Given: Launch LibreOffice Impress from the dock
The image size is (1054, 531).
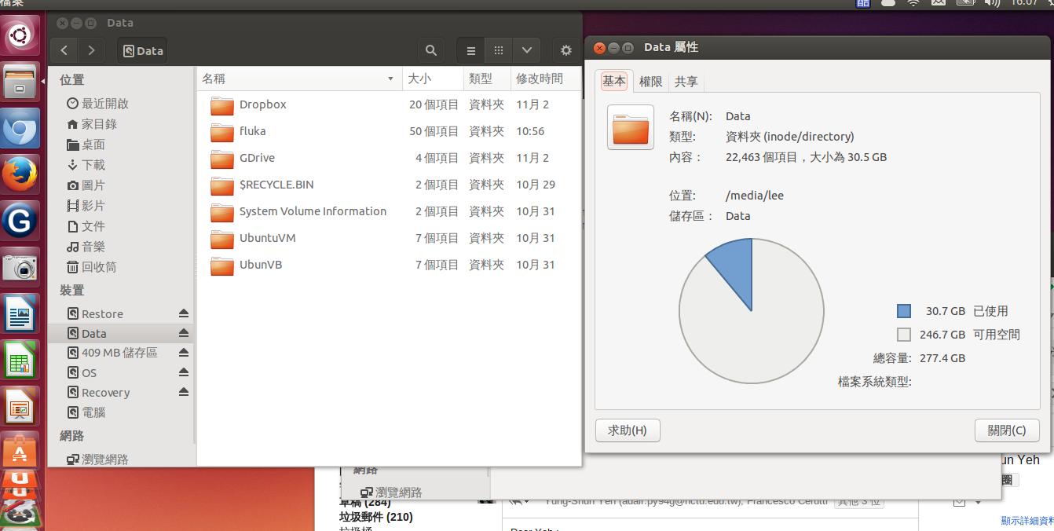Looking at the screenshot, I should pos(20,406).
